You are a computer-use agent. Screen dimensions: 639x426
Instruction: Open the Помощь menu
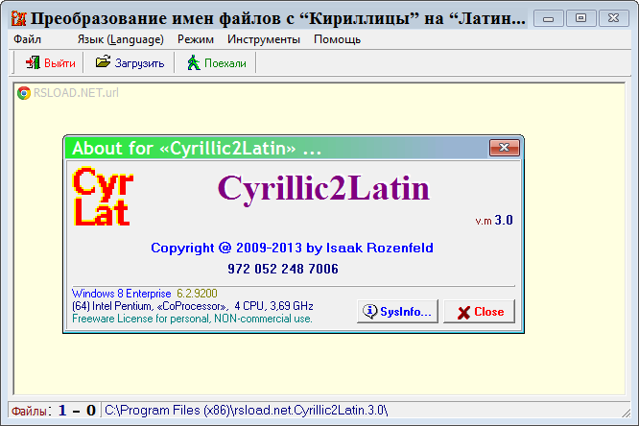click(x=337, y=39)
